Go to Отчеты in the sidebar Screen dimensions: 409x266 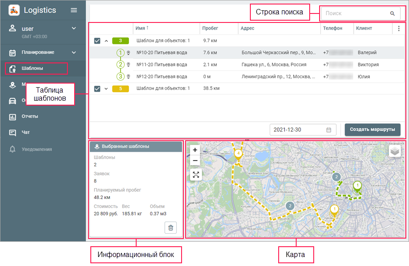[30, 116]
